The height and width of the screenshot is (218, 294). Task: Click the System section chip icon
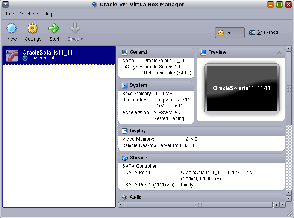[124, 85]
